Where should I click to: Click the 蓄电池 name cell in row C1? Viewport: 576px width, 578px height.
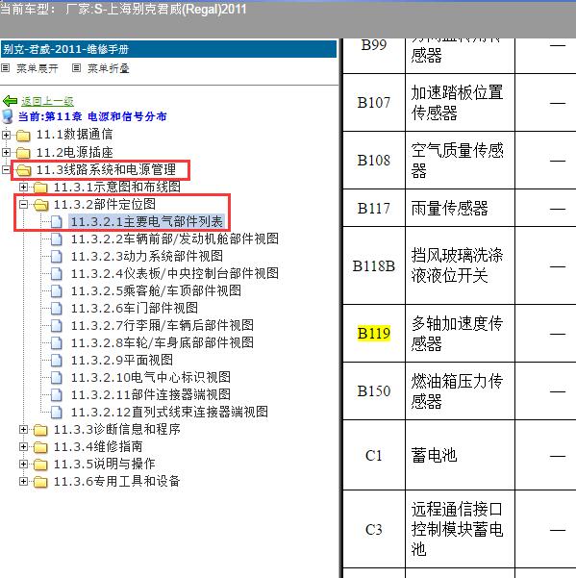pos(460,455)
